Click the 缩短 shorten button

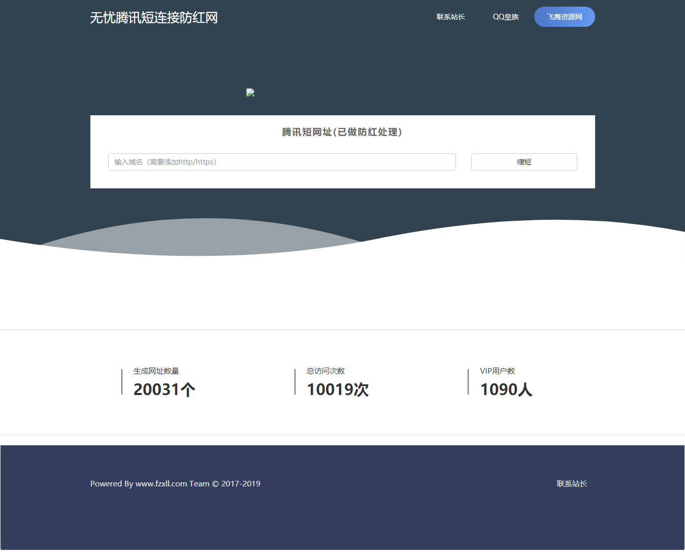(x=524, y=162)
